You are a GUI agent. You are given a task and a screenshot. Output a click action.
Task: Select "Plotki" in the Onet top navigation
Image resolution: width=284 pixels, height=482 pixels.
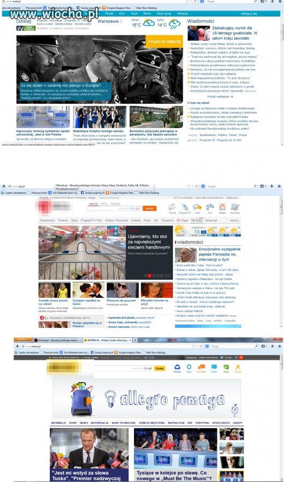click(x=109, y=13)
